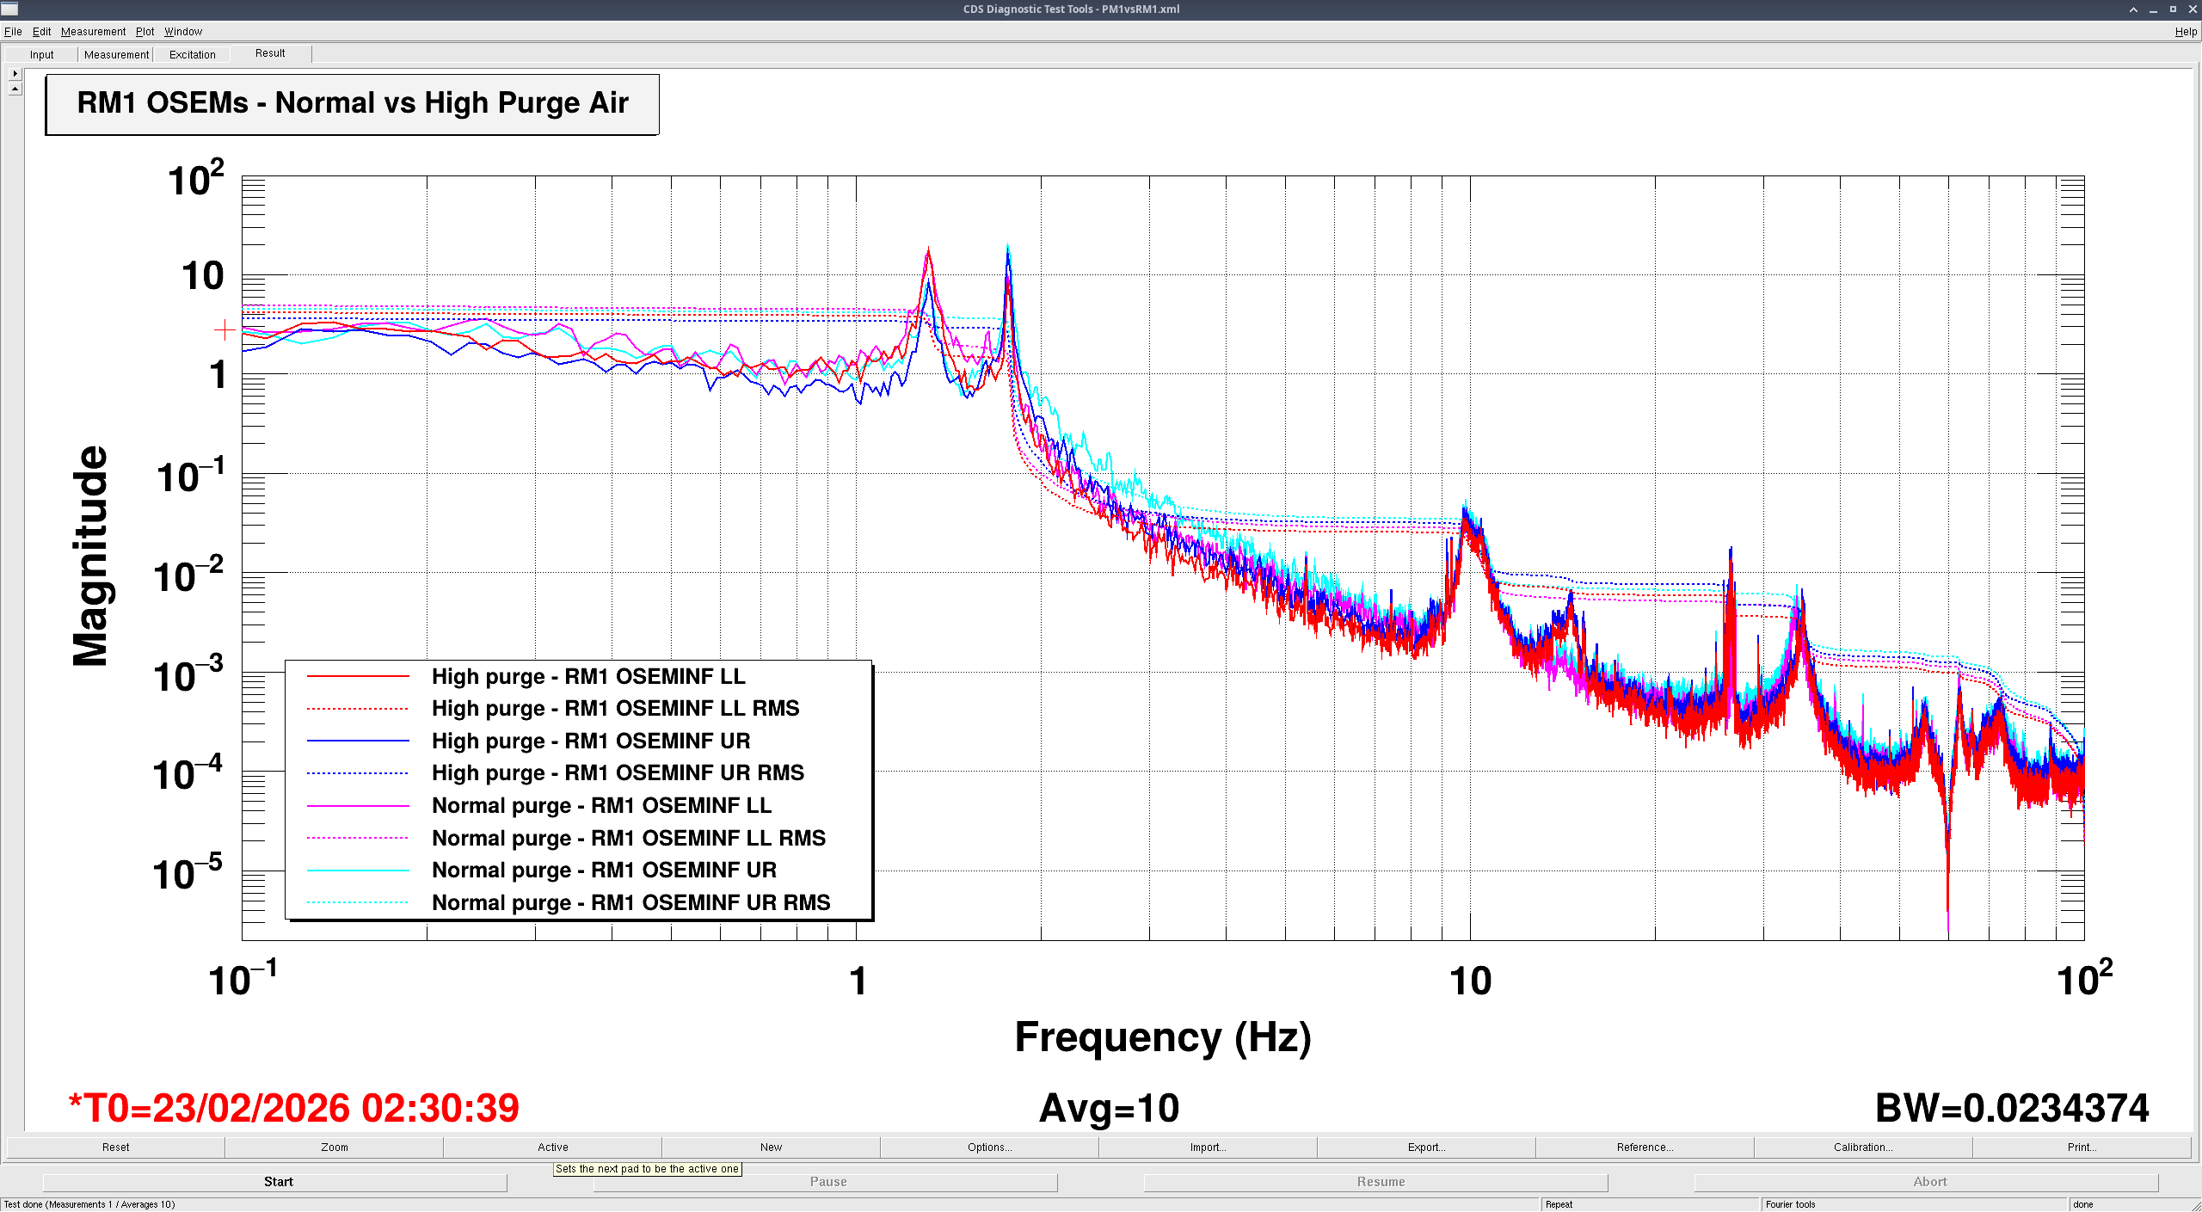Image resolution: width=2202 pixels, height=1212 pixels.
Task: Click the right-arrow panel expander beside the plot
Action: coord(15,74)
